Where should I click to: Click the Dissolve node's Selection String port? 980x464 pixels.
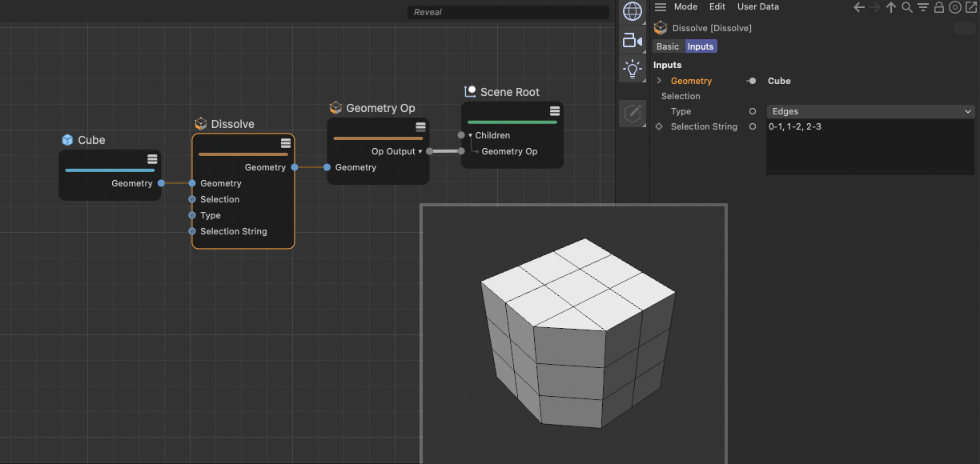(x=192, y=231)
